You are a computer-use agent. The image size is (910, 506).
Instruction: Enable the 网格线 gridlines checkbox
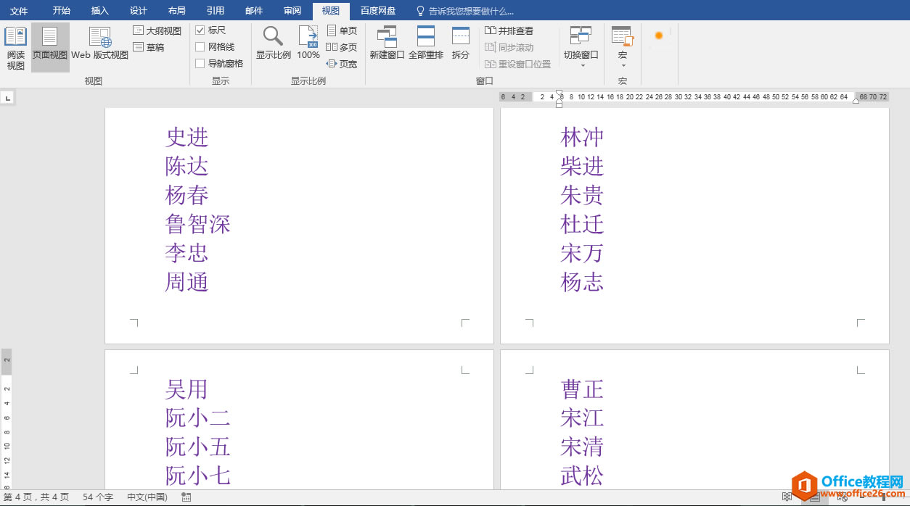click(x=200, y=47)
